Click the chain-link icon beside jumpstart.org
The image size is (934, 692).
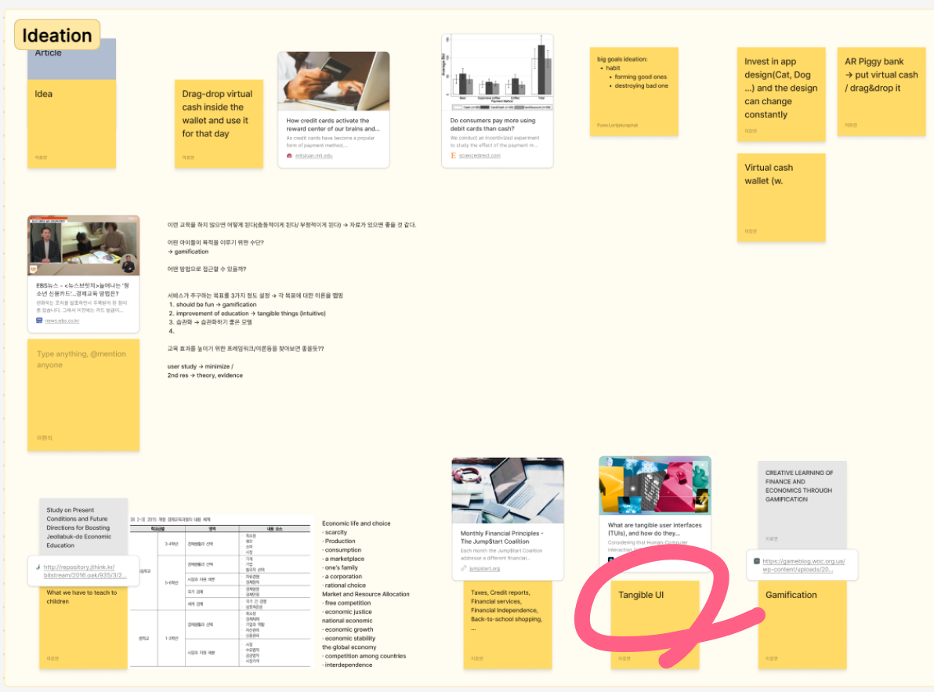point(463,568)
